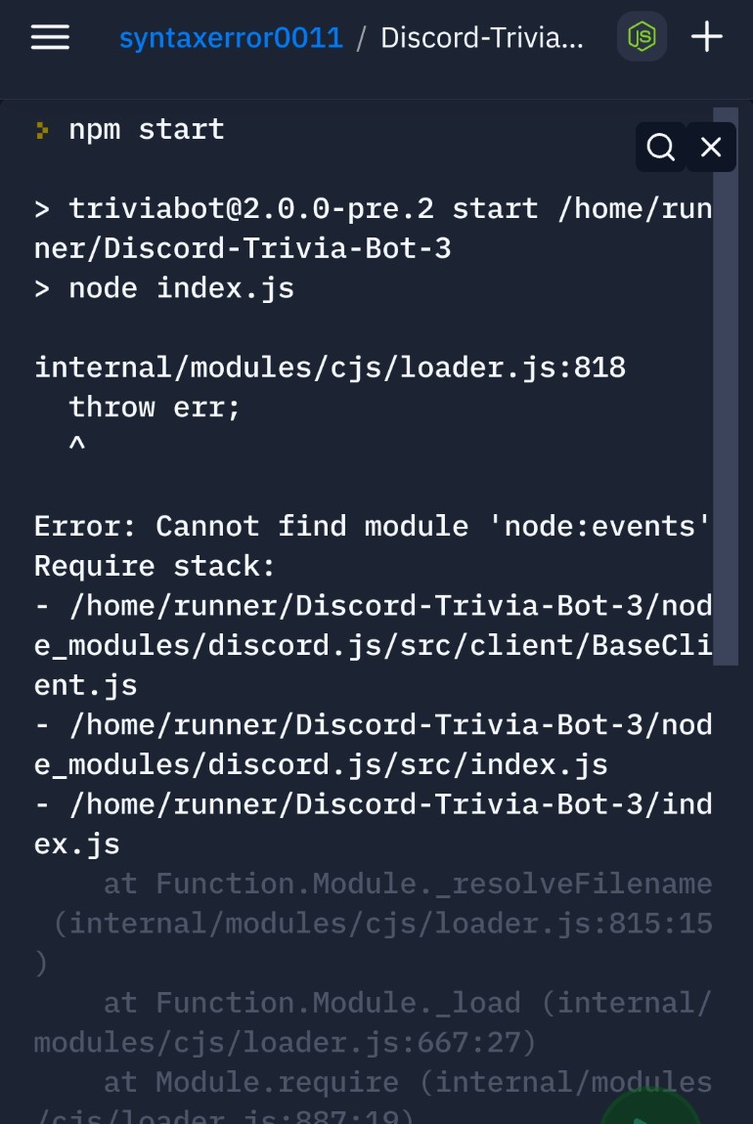This screenshot has width=753, height=1124.
Task: Tap the plus icon to create something new
Action: (706, 36)
